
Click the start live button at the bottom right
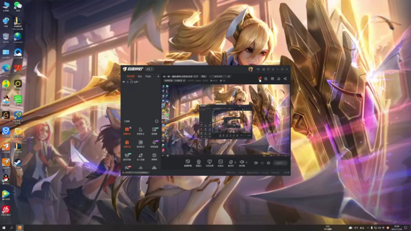[280, 163]
